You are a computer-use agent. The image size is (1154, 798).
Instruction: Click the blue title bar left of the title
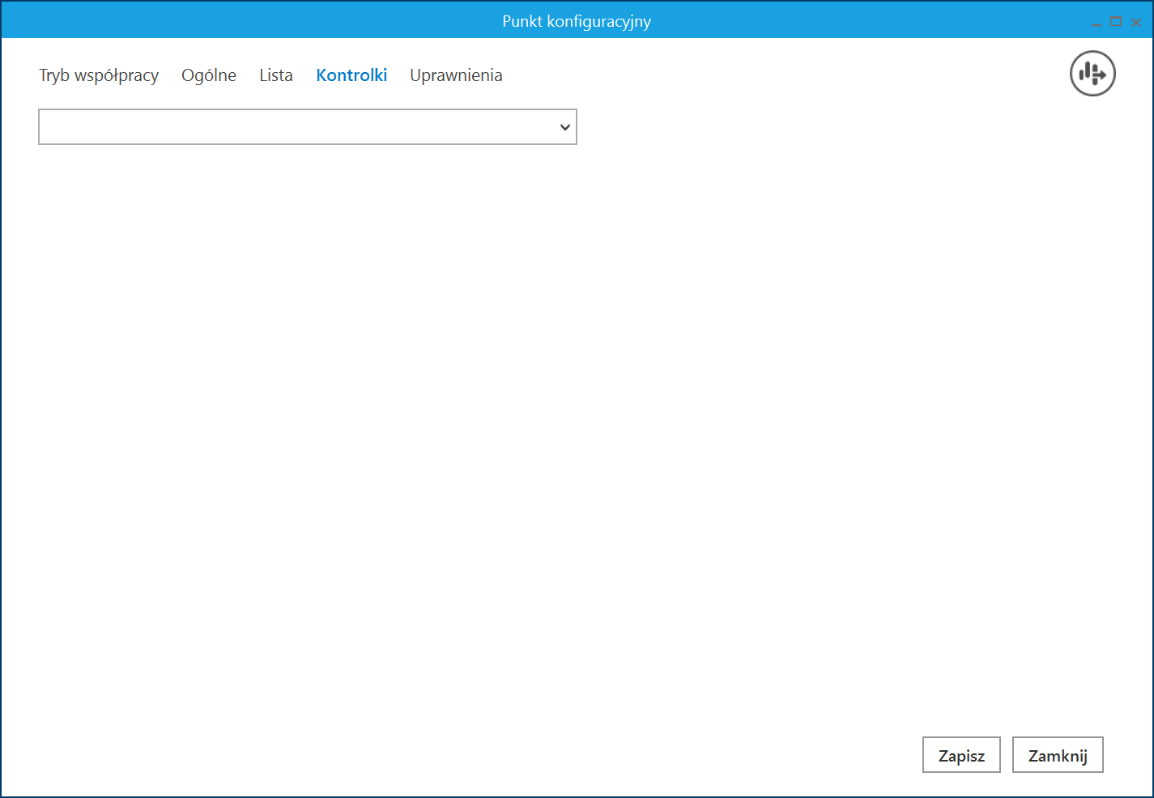(x=243, y=21)
